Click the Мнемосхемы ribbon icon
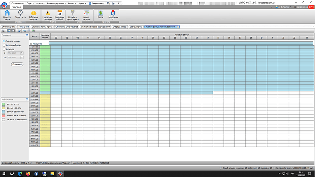The height and width of the screenshot is (177, 315). pos(113,15)
